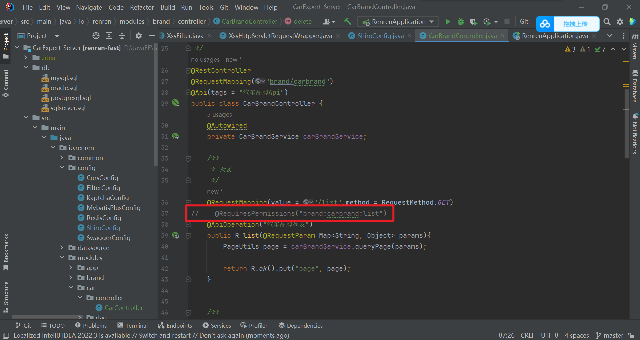Image resolution: width=640 pixels, height=340 pixels.
Task: Click gutter icon on line 29
Action: [176, 103]
